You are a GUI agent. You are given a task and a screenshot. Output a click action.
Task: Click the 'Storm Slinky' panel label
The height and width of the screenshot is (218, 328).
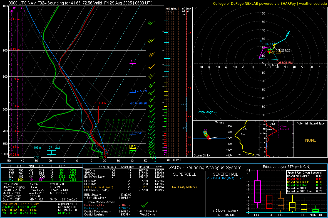(202, 155)
